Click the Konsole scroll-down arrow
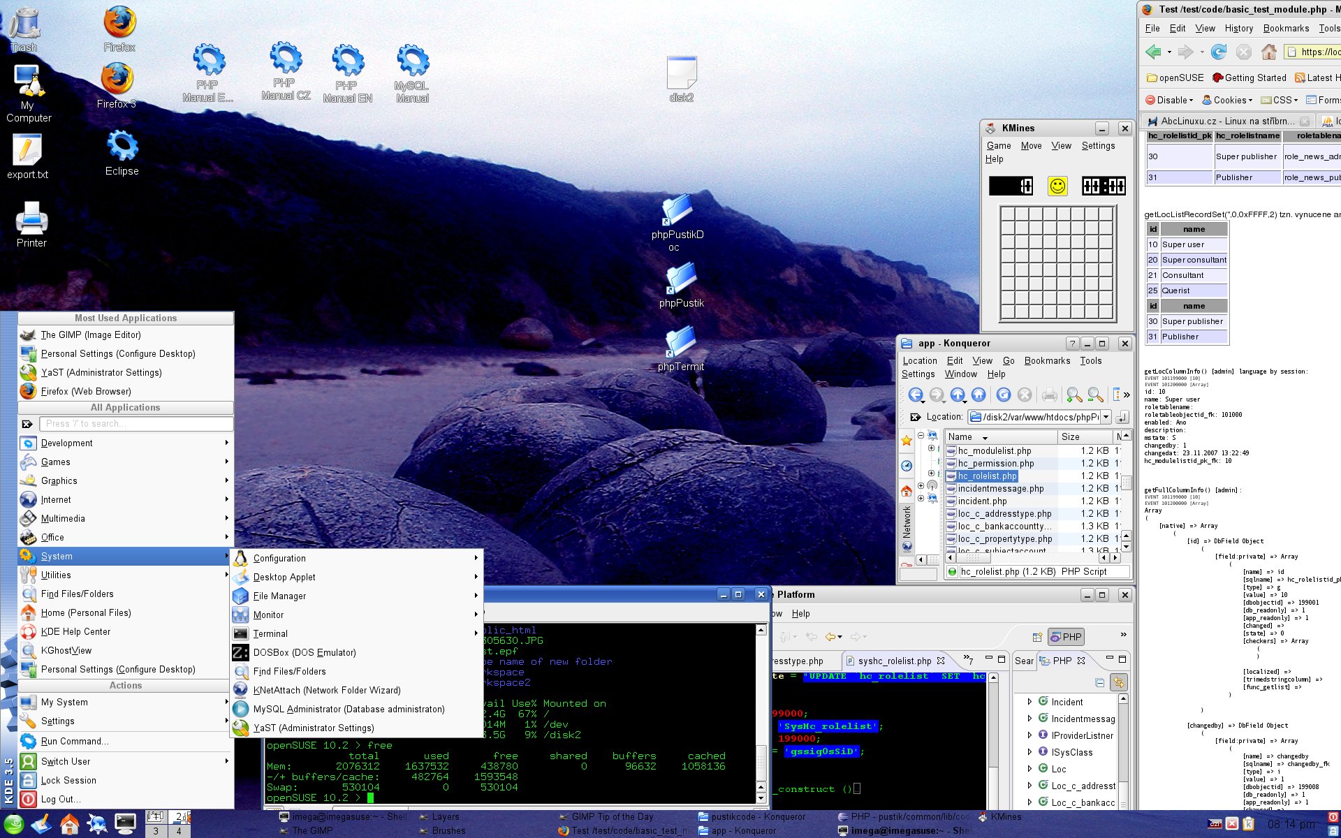The height and width of the screenshot is (838, 1341). point(761,797)
